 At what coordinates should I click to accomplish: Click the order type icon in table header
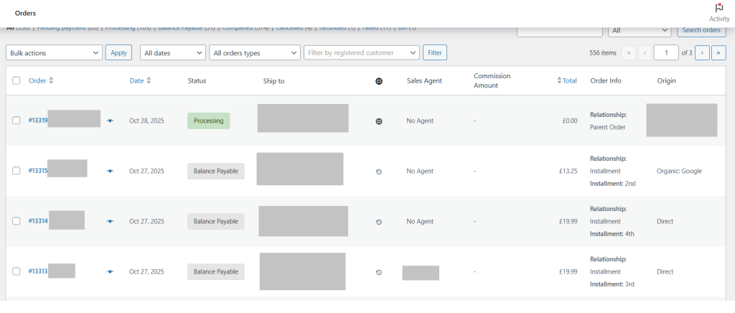(379, 81)
